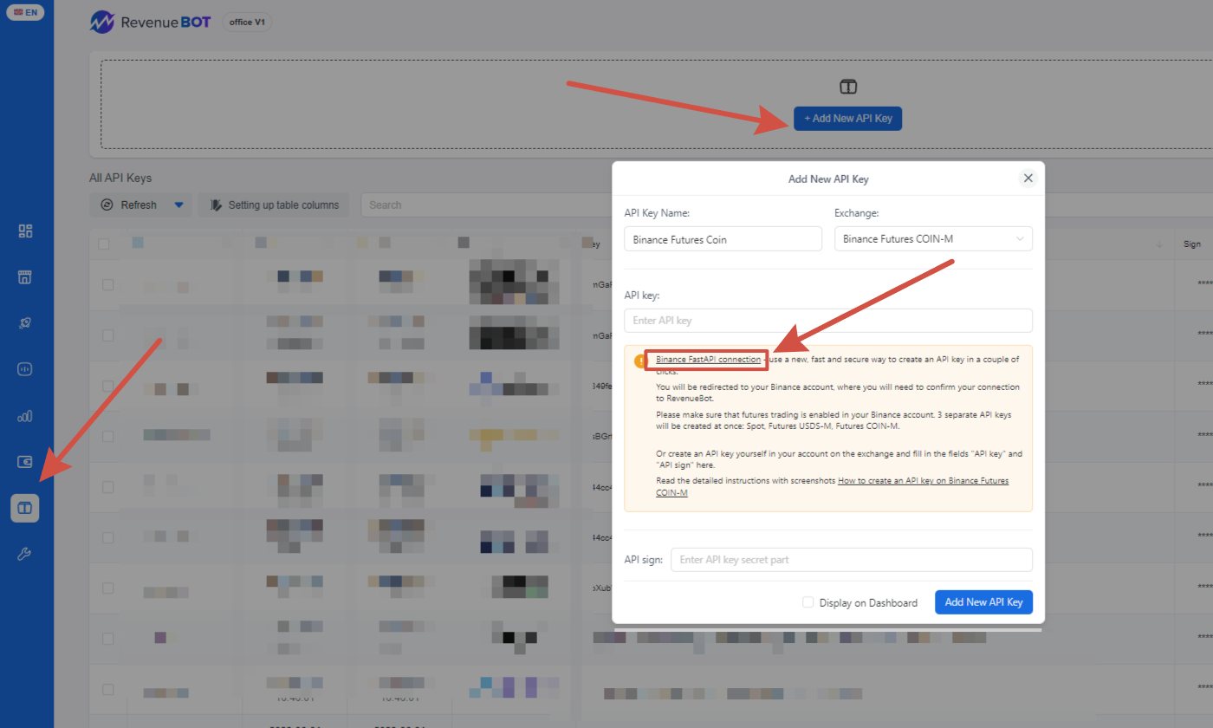Click the Sign column header

(x=1192, y=244)
